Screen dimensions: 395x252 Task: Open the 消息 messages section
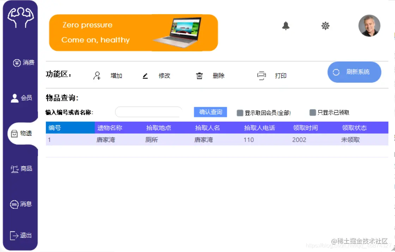coord(22,204)
